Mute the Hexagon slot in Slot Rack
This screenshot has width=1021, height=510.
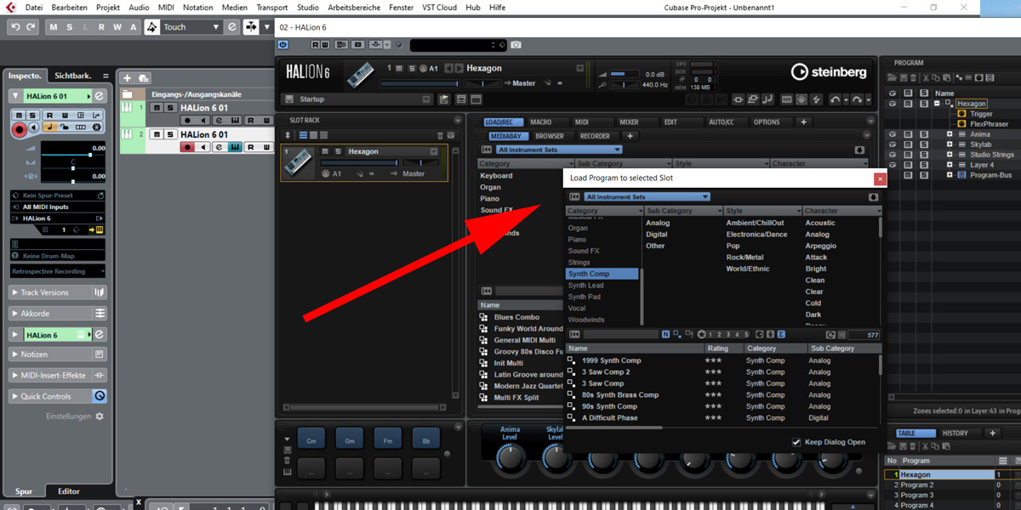[325, 151]
